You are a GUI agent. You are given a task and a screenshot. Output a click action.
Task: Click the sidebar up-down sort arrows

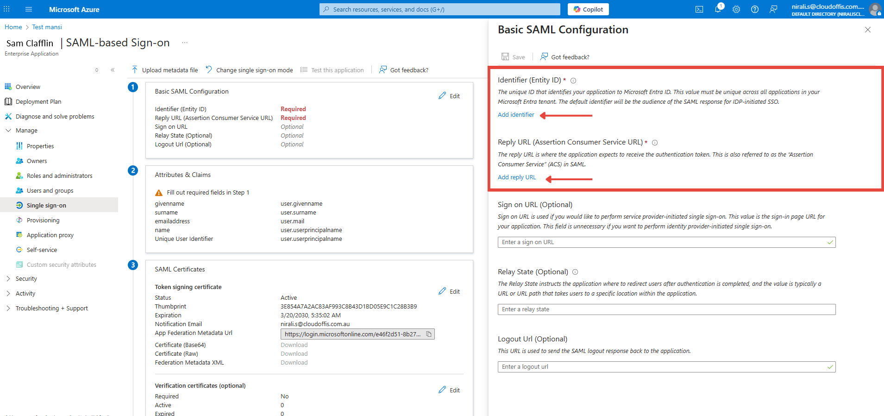pos(97,70)
